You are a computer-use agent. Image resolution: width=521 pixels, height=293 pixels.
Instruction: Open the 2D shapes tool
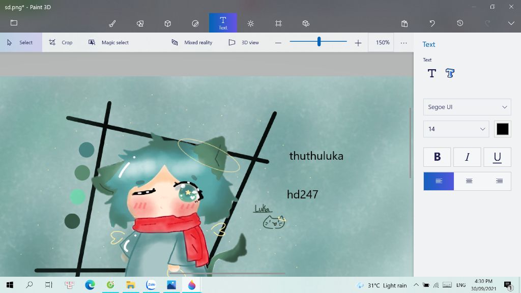[x=140, y=23]
